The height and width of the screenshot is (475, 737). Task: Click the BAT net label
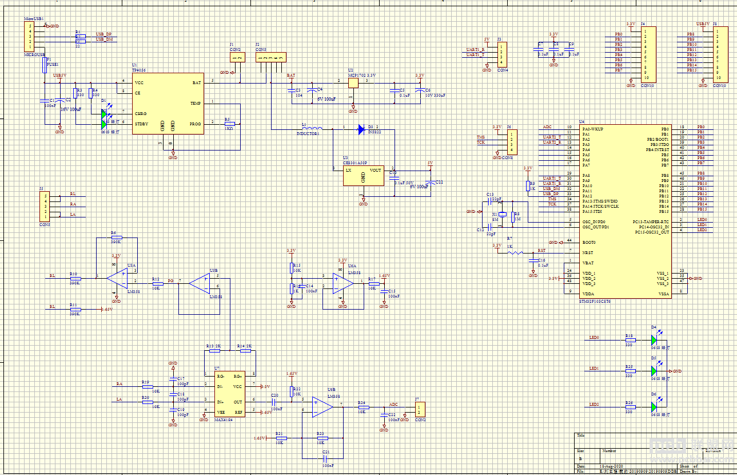291,76
